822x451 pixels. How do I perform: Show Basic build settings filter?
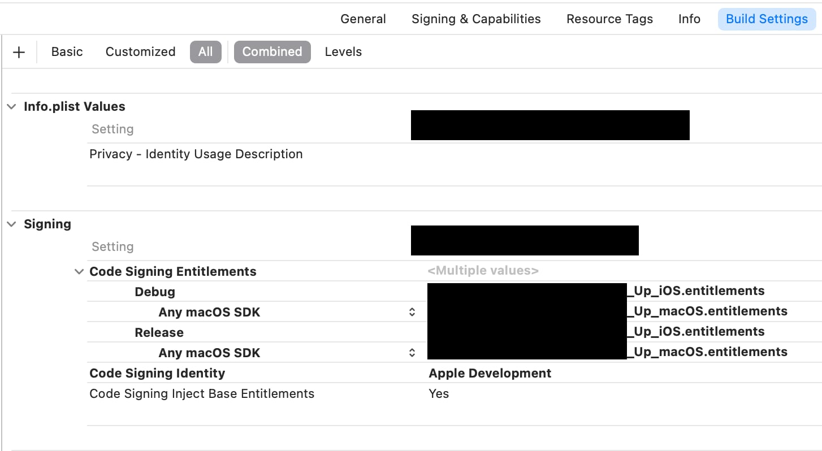tap(67, 51)
